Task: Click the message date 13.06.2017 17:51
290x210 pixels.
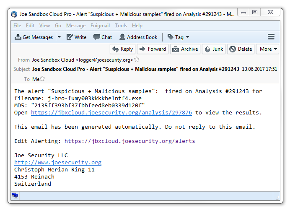Action: point(259,69)
